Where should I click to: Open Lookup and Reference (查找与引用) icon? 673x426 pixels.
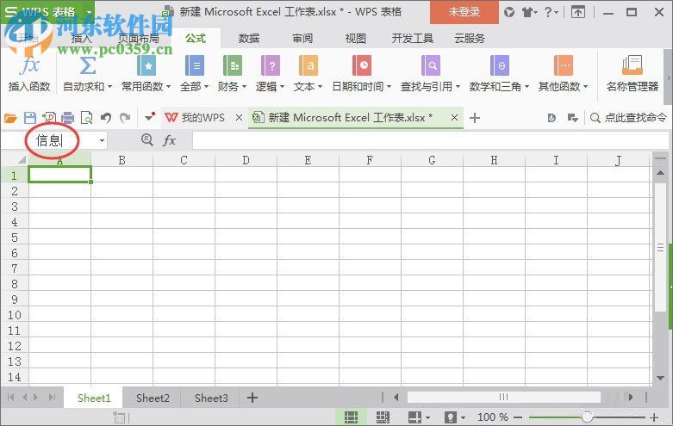click(431, 65)
